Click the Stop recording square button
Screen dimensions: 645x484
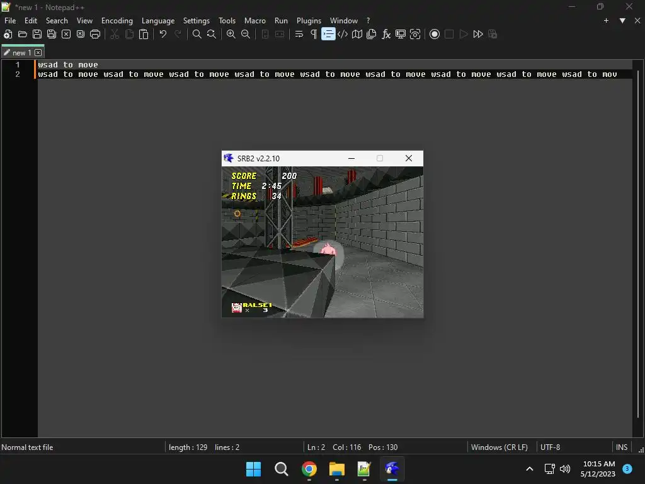[449, 34]
